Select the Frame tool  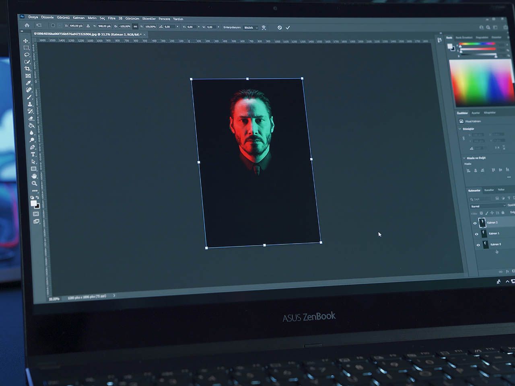pyautogui.click(x=28, y=76)
